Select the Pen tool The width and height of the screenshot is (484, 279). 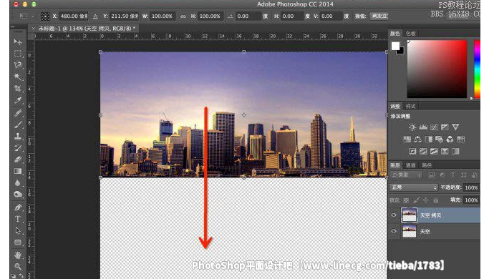18,207
